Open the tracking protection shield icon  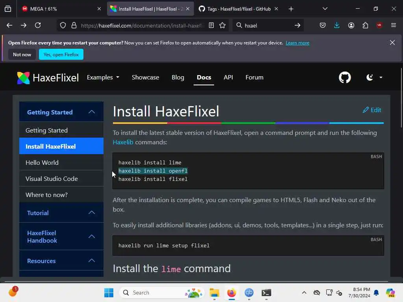coord(63,26)
